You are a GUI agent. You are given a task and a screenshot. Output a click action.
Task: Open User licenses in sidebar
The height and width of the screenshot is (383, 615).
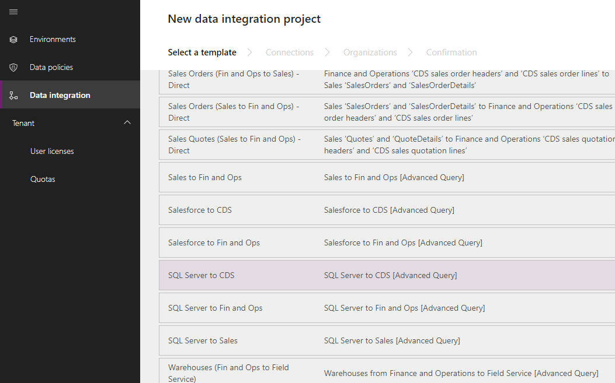(x=52, y=151)
